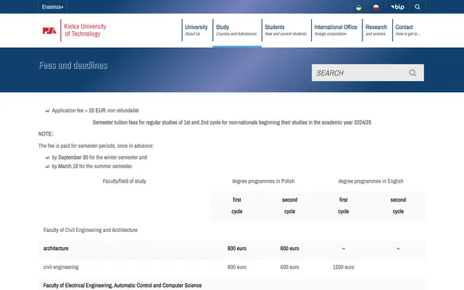Click the Faculty/field of study header

click(124, 181)
